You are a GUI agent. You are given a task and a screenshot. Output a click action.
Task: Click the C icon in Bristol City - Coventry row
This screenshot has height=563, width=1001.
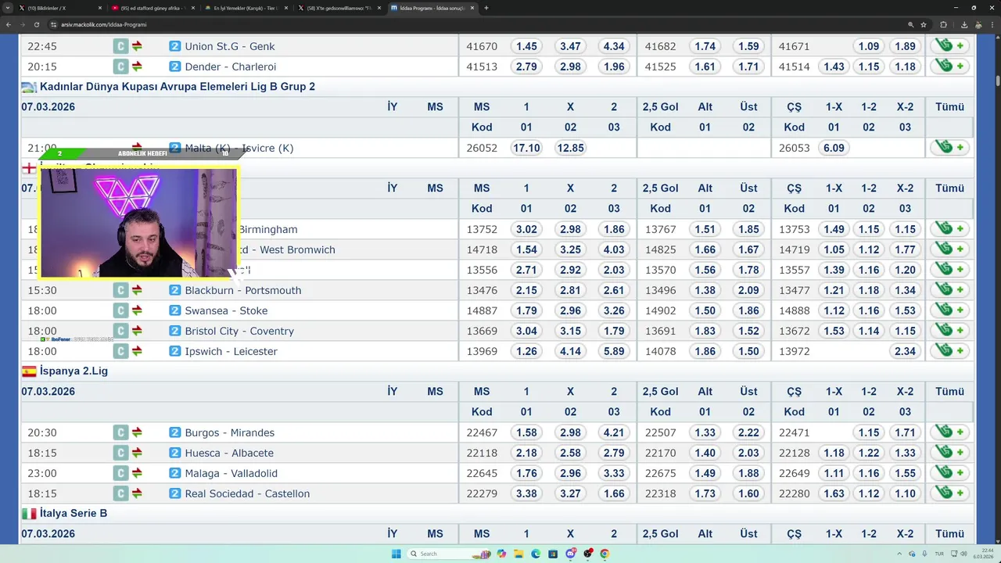120,331
